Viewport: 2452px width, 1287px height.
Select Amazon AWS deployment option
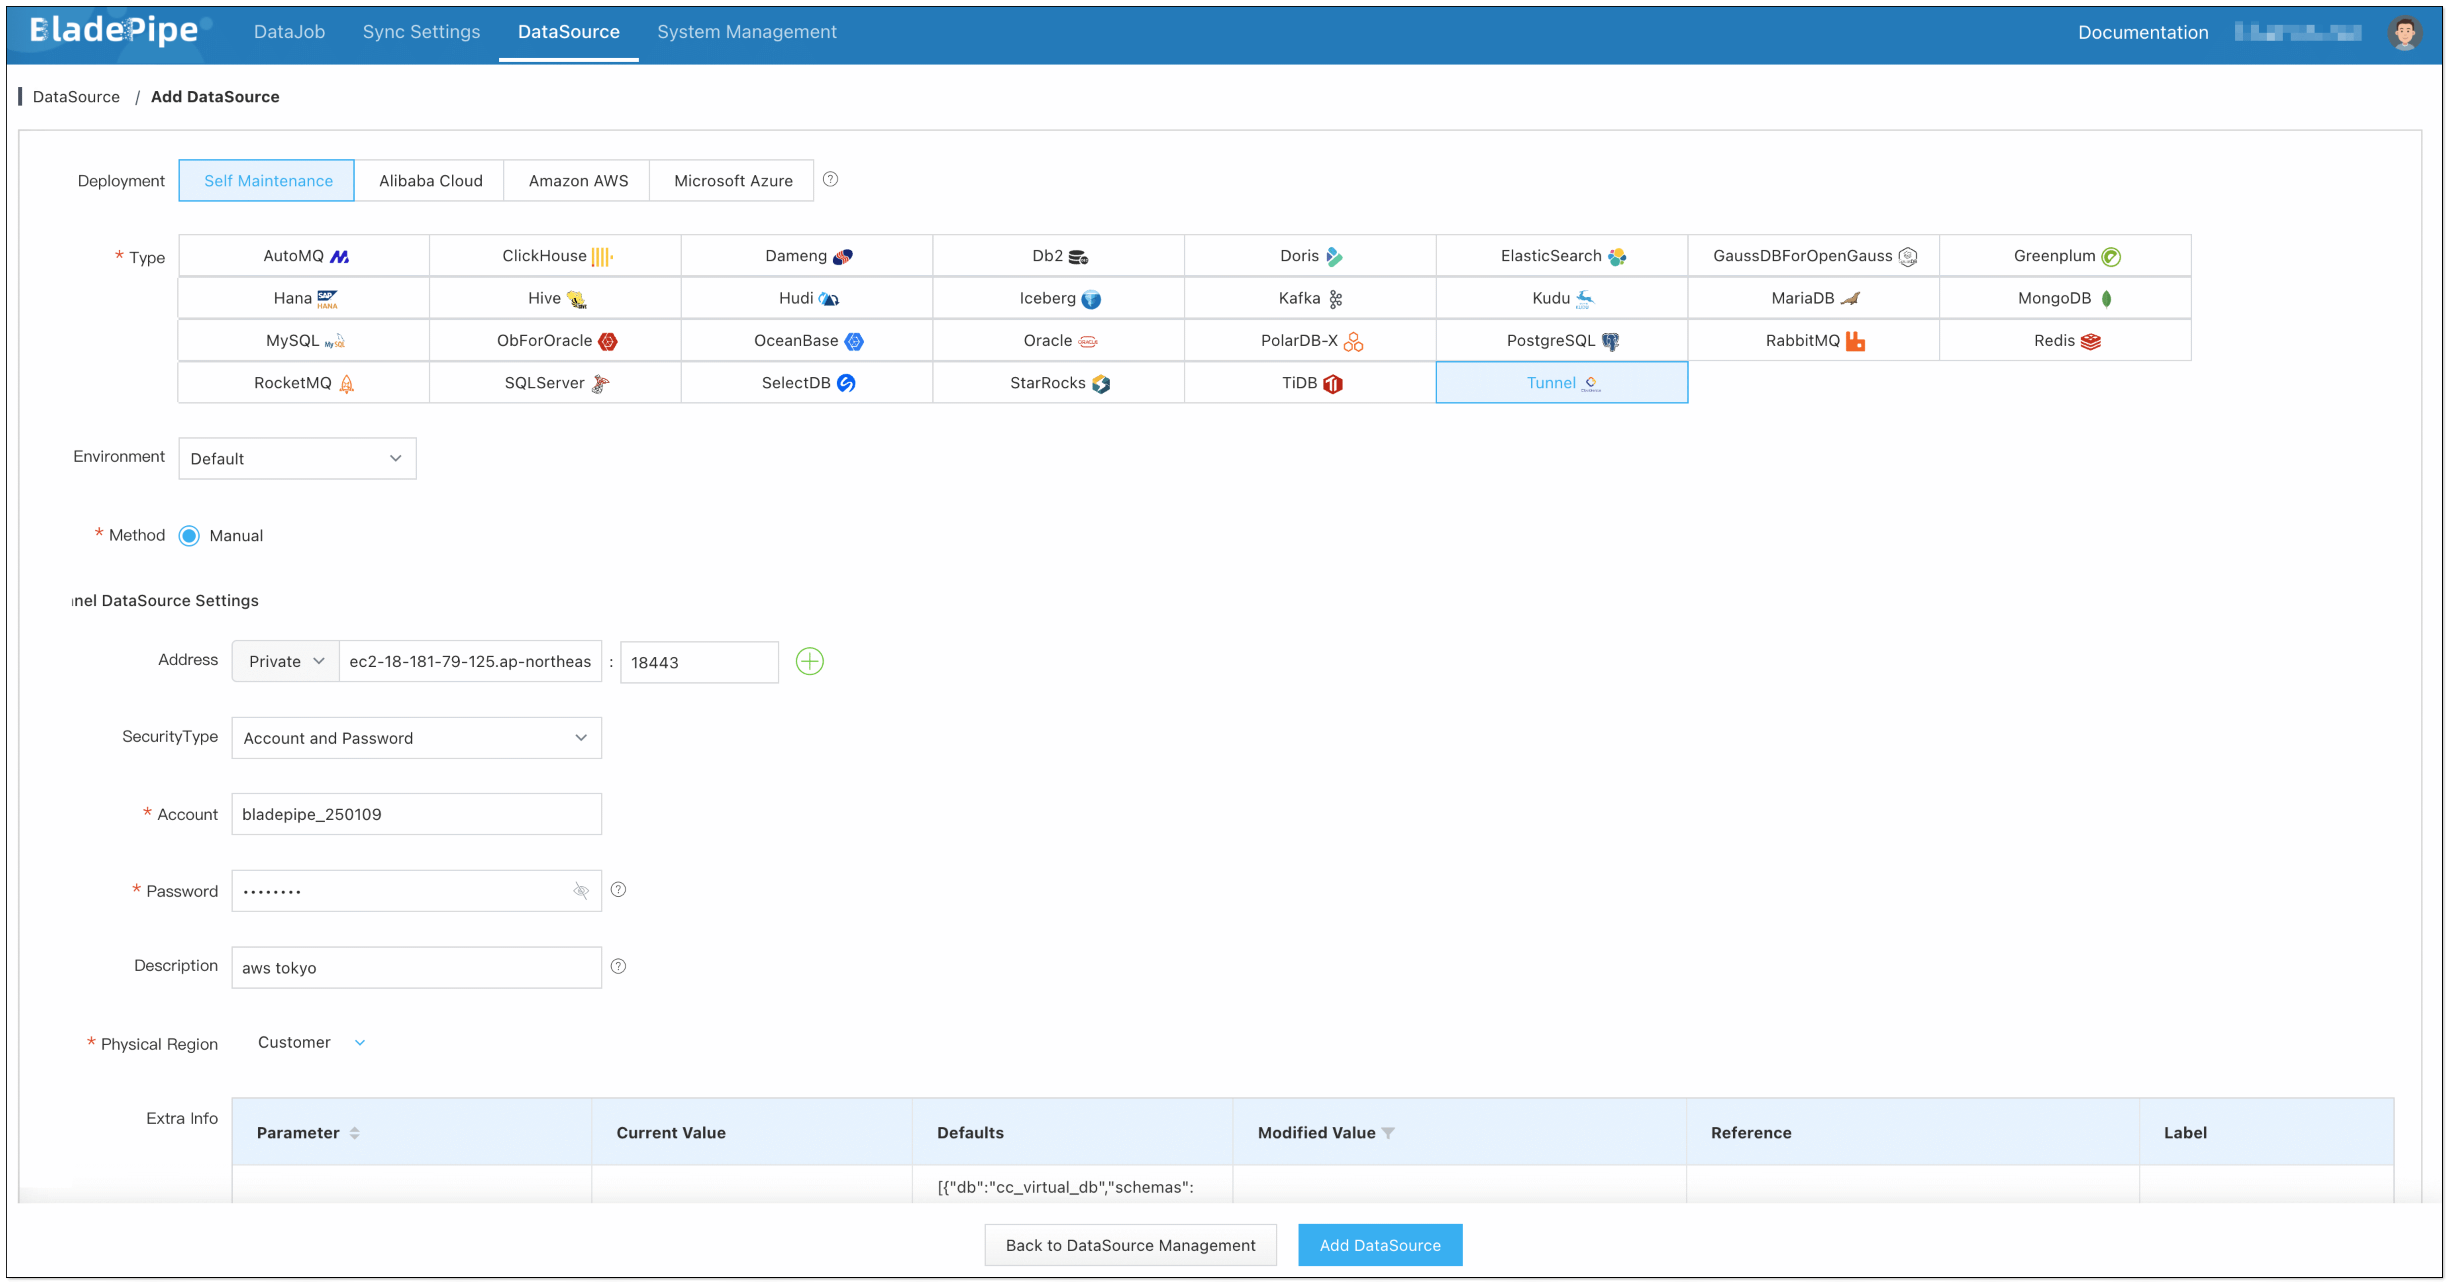[578, 181]
